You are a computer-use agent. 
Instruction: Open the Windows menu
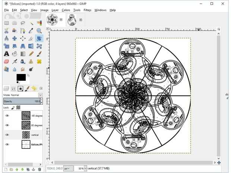(x=100, y=10)
